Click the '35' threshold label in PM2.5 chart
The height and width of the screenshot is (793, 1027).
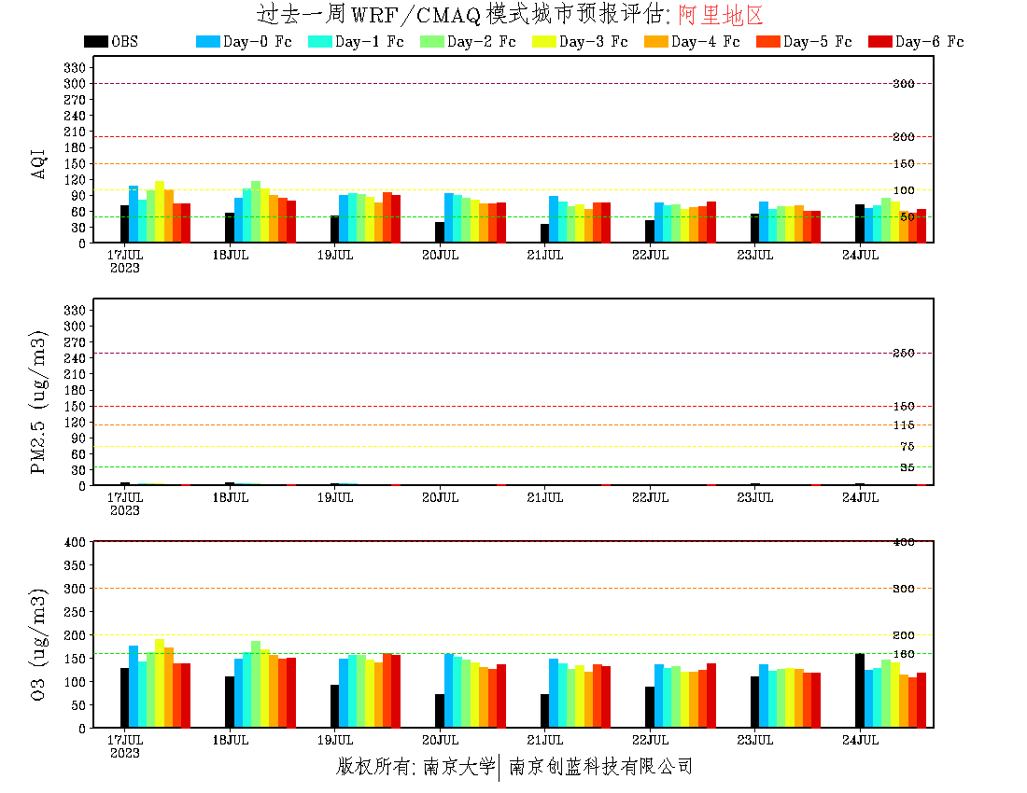point(907,467)
